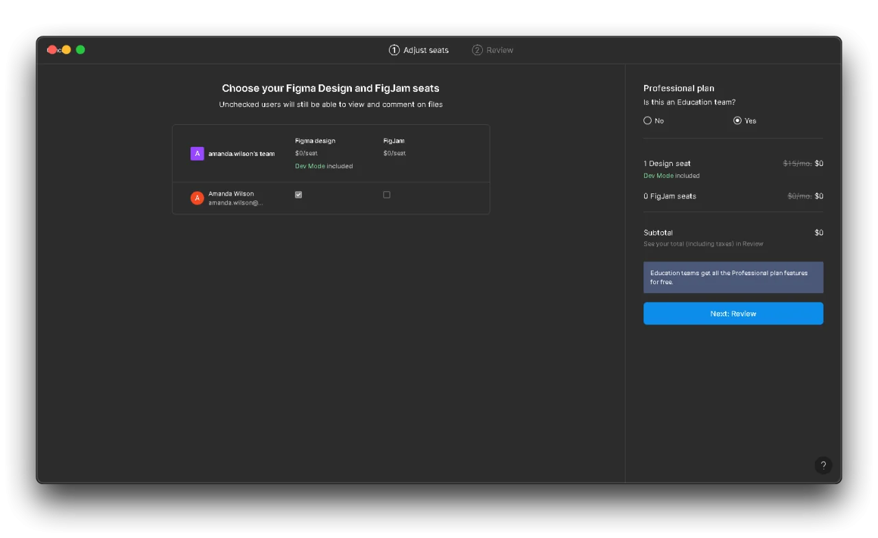
Task: Click the purple team avatar icon
Action: (198, 154)
